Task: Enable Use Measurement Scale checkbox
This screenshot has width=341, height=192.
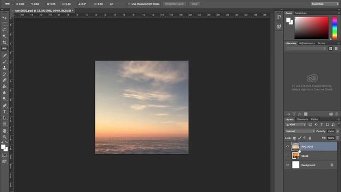Action: 129,4
